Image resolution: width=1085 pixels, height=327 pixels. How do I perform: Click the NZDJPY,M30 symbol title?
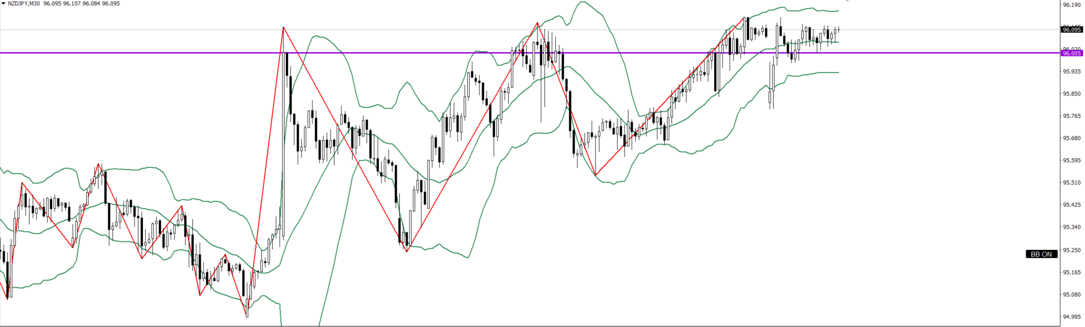click(x=23, y=3)
